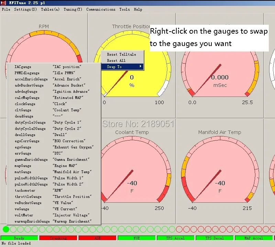Screen dimensions: 275x247
Task: Open the Tuning(T) menu
Action: (x=73, y=10)
